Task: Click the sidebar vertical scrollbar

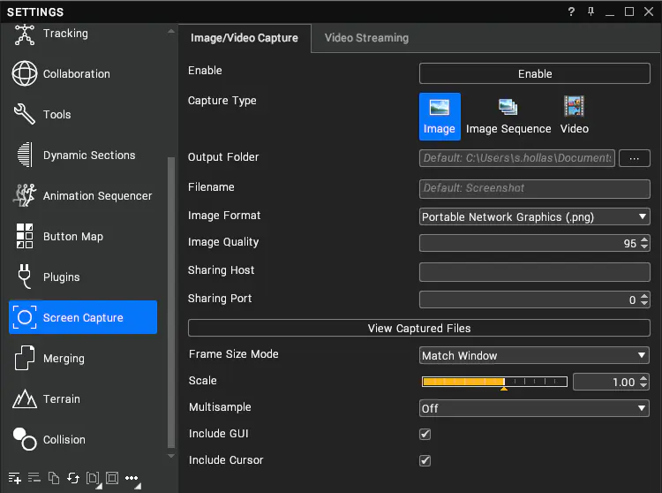Action: (171, 302)
